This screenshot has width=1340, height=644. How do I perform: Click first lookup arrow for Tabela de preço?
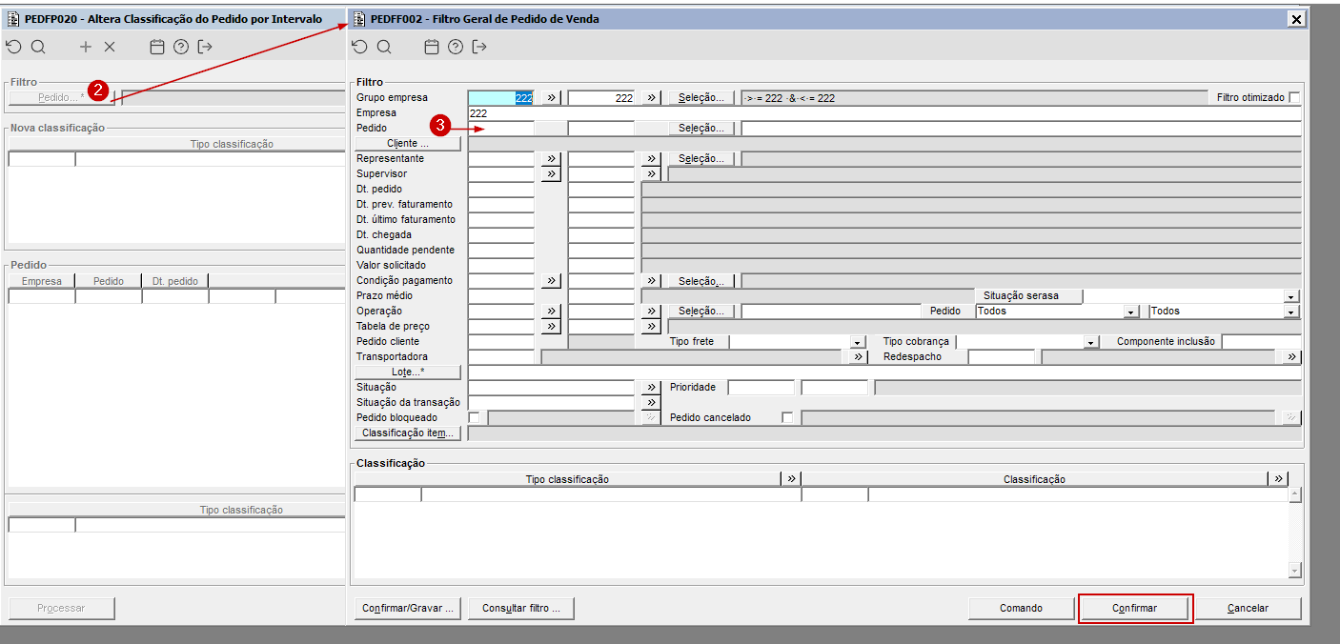(x=551, y=326)
